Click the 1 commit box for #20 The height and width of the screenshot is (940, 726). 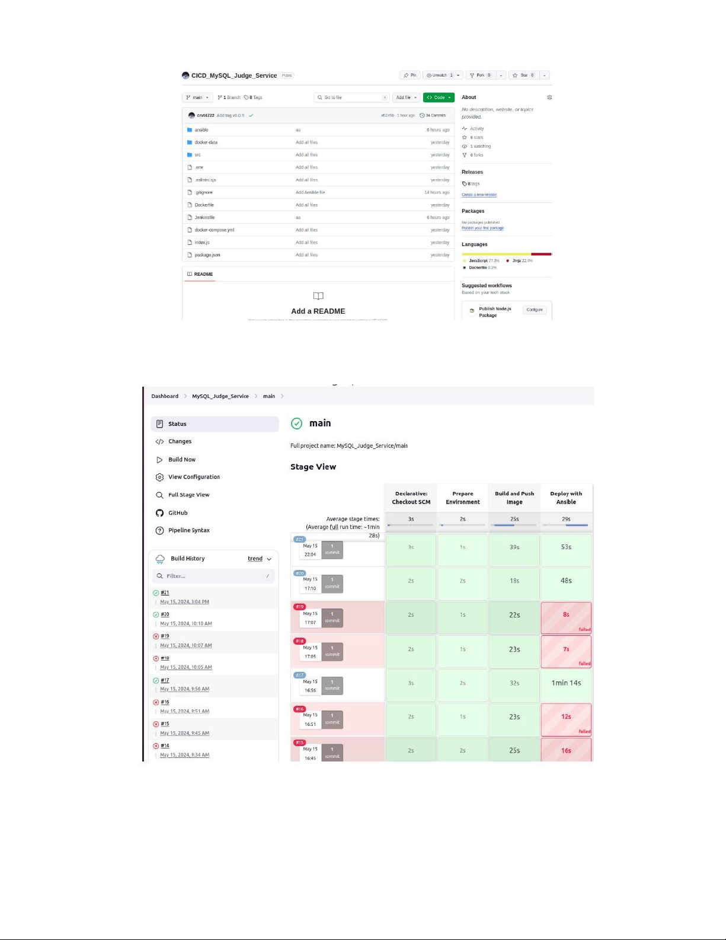332,584
